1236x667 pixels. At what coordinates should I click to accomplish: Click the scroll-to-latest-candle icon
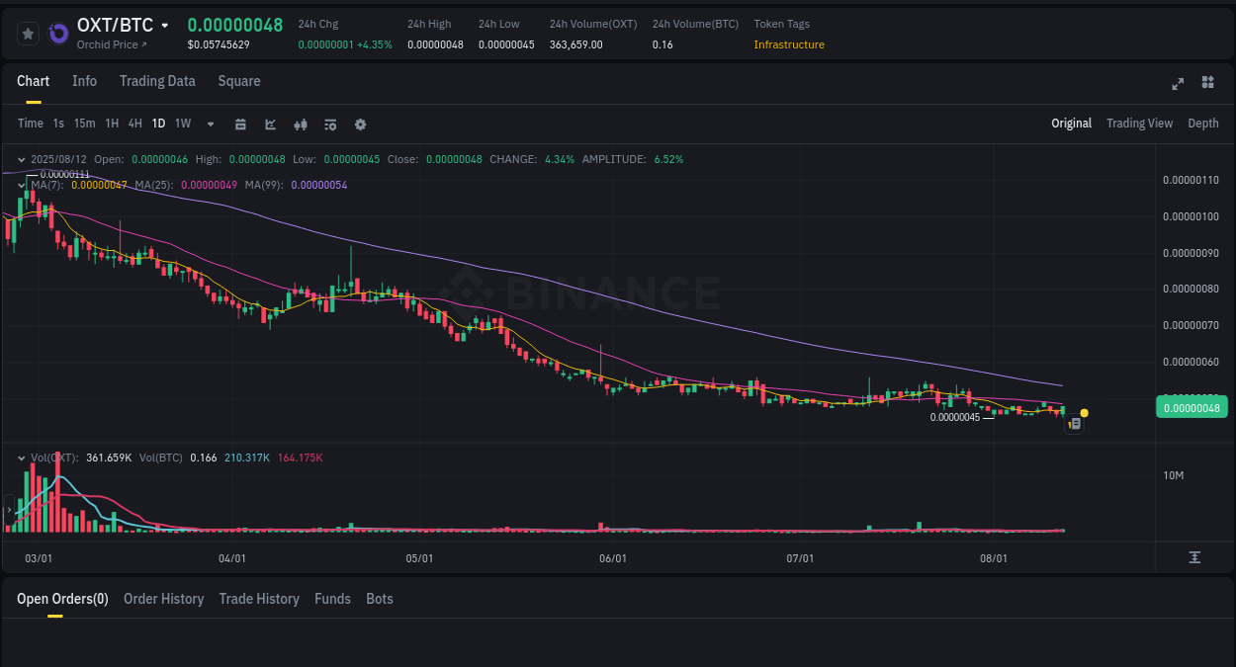(x=1195, y=557)
